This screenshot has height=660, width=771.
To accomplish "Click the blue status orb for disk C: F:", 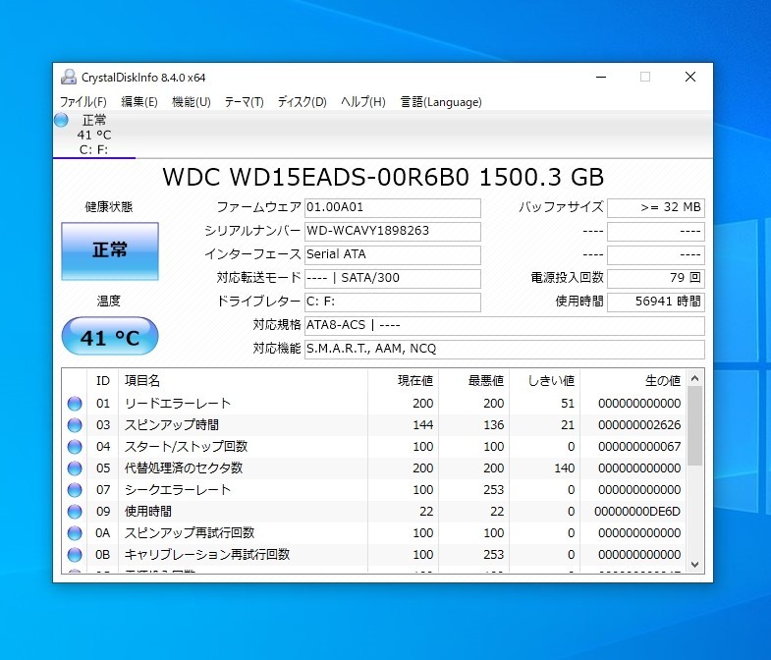I will pos(61,121).
